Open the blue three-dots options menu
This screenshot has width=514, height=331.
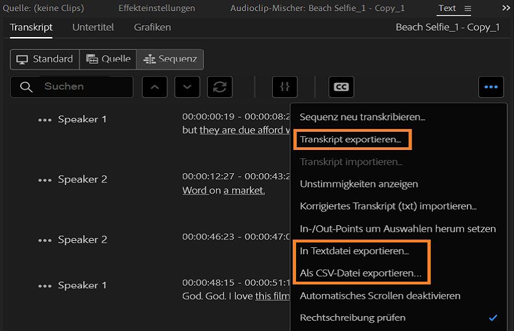[x=491, y=87]
